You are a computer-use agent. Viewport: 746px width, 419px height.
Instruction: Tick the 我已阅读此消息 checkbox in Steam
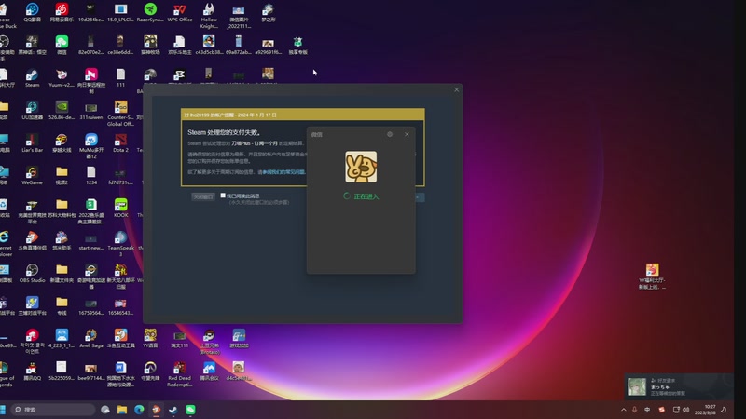pos(223,196)
